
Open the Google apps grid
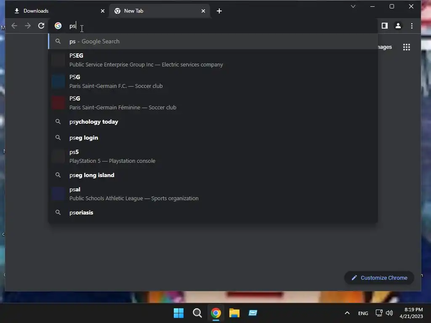(407, 47)
